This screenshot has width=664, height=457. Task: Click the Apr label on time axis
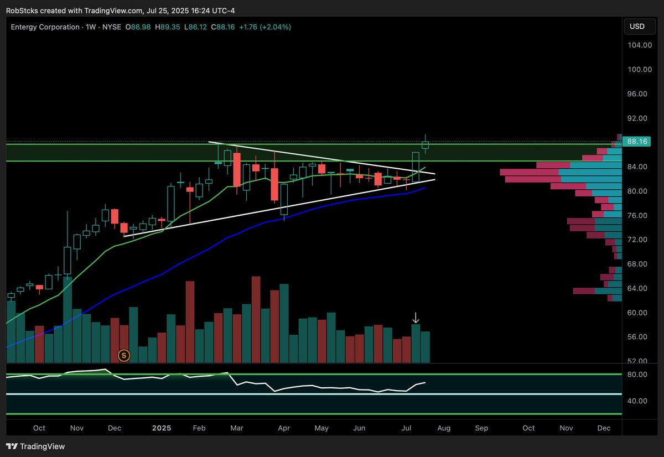click(x=284, y=428)
